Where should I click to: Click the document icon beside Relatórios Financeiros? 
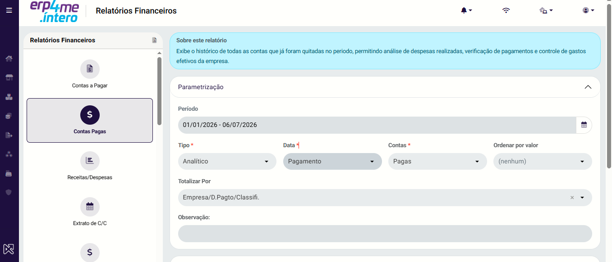pos(154,40)
